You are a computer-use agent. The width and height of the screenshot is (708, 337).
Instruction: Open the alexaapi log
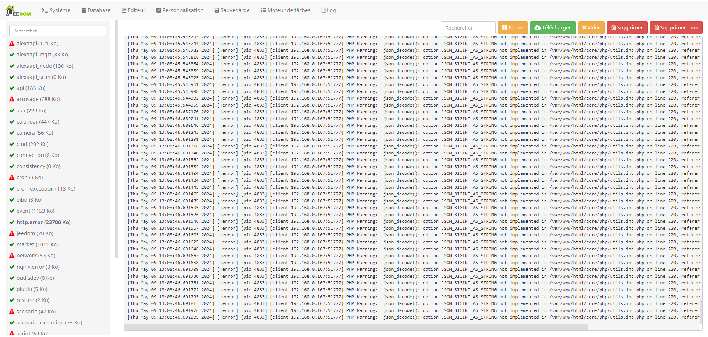(37, 44)
